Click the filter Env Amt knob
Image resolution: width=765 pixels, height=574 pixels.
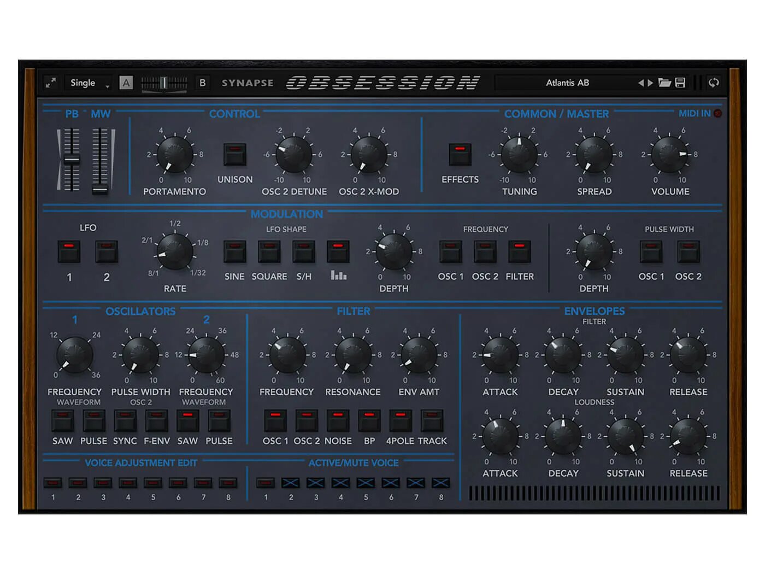(x=419, y=355)
